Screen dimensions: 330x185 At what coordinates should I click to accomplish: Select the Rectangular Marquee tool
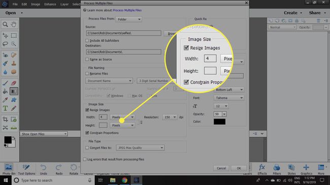pyautogui.click(x=14, y=35)
